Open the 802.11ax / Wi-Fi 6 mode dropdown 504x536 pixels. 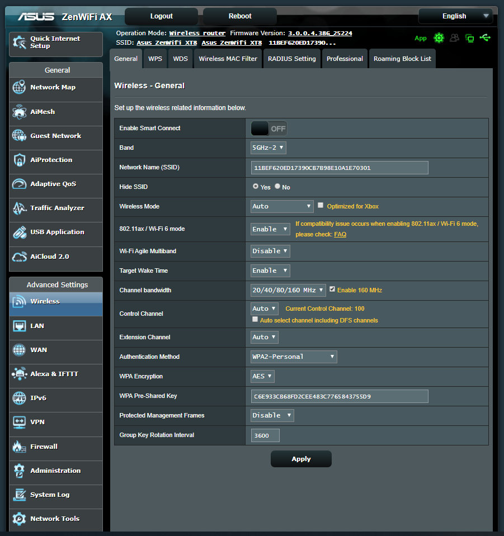pyautogui.click(x=270, y=229)
